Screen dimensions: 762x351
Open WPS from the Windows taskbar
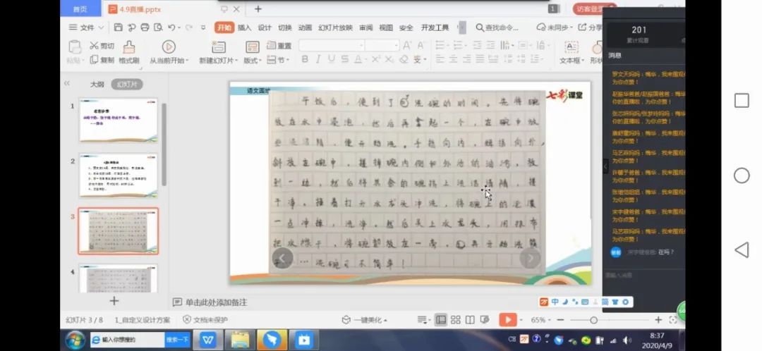coord(208,340)
